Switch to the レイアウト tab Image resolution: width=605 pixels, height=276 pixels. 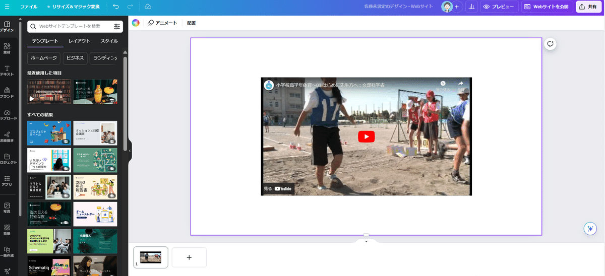(x=79, y=41)
